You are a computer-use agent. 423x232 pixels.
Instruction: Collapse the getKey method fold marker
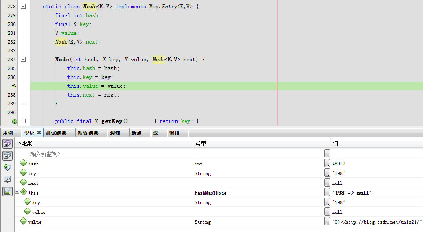[23, 121]
